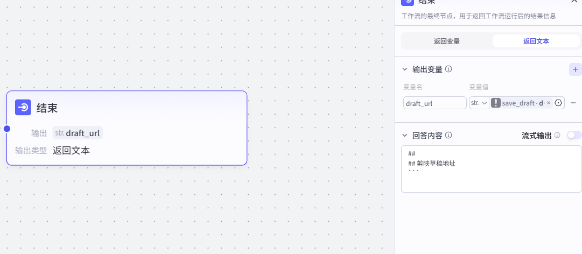Collapse the 输出变量 section
Viewport: 582px width, 254px height.
coord(405,69)
